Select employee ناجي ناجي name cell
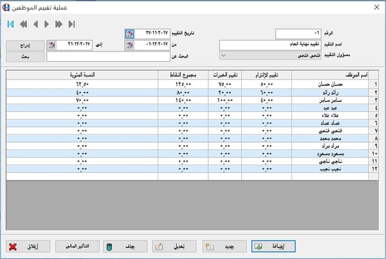The height and width of the screenshot is (259, 386). (330, 161)
